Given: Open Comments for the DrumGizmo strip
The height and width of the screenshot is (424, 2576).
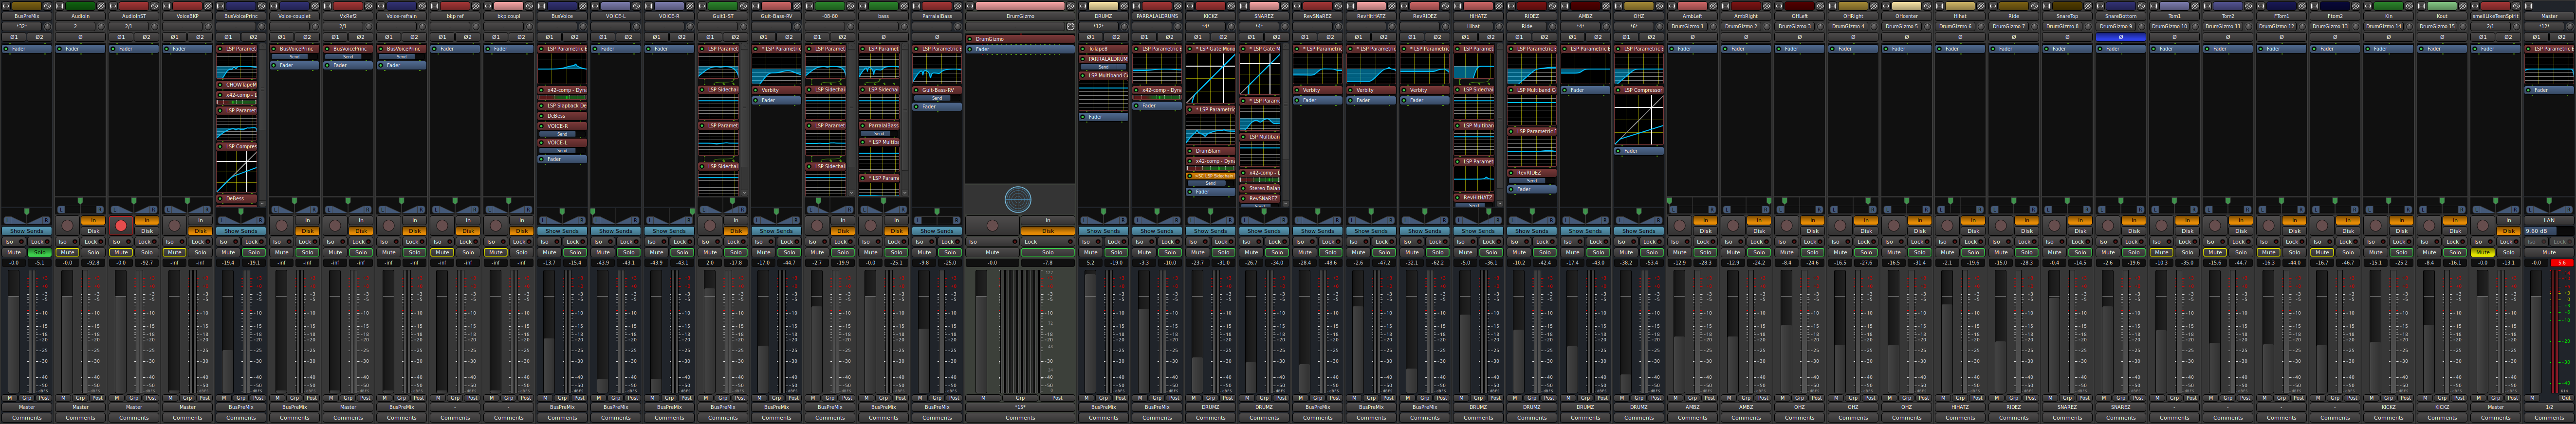Looking at the screenshot, I should click(x=1020, y=418).
